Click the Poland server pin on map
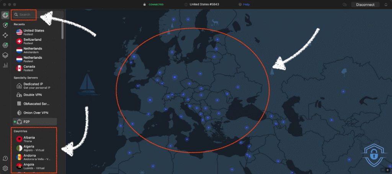Viewport: 392px width, 174px height. click(200, 74)
